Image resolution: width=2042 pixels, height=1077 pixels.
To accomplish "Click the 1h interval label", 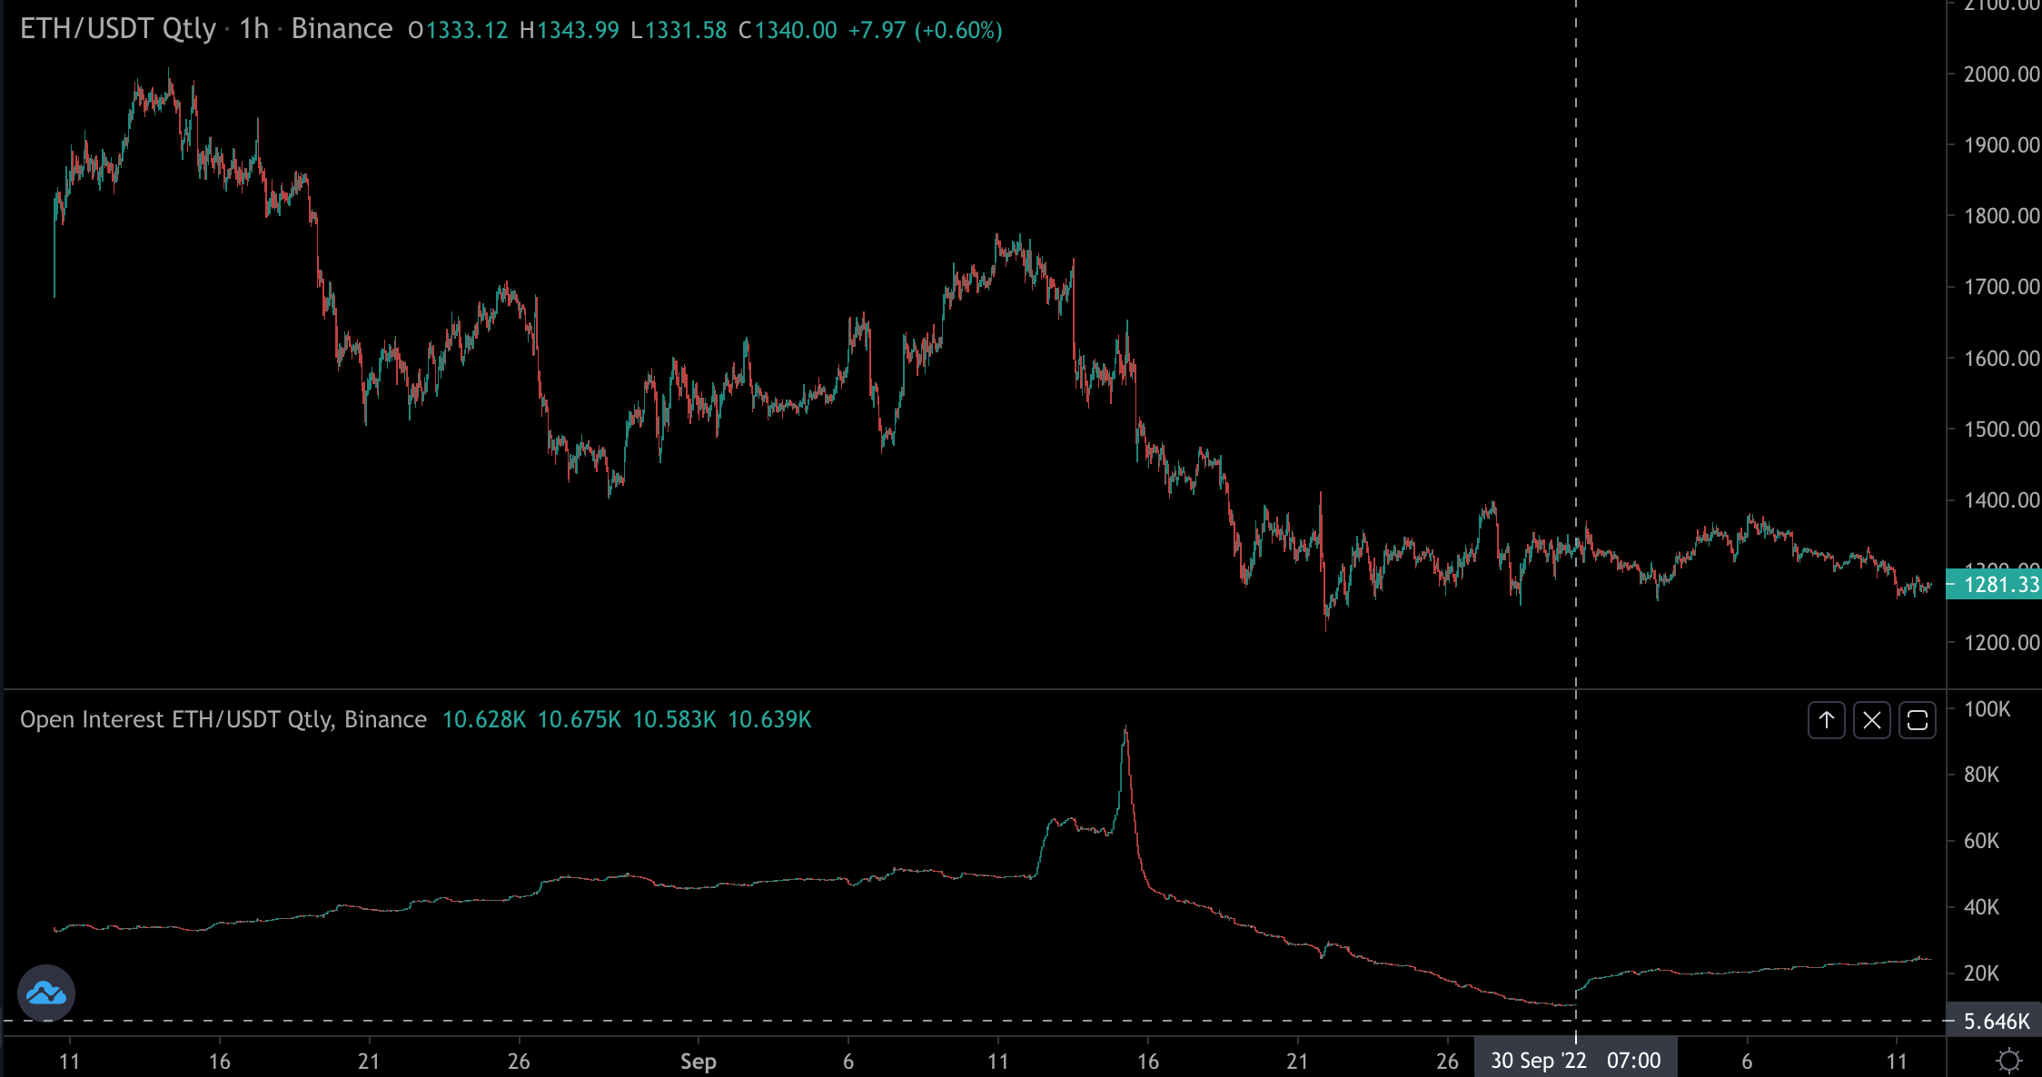I will [x=254, y=29].
